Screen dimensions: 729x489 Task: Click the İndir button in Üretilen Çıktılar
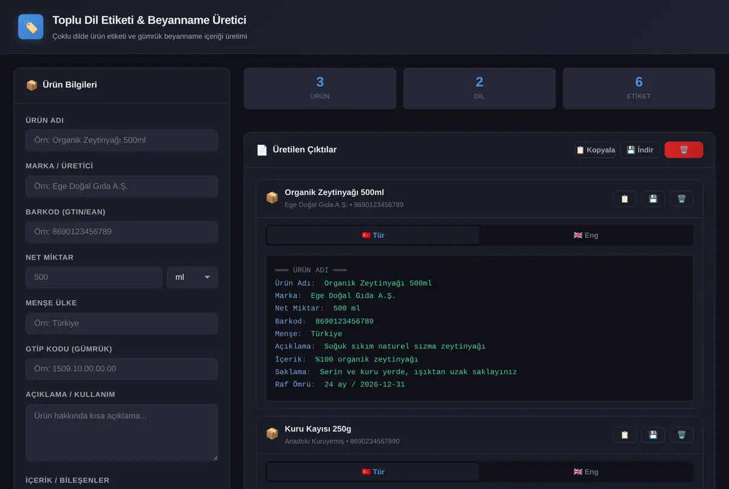pos(640,150)
